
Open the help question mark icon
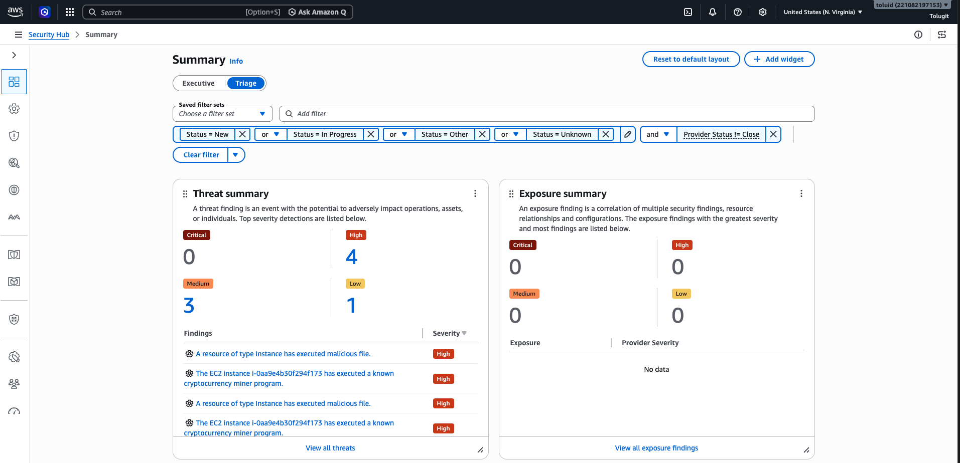coord(738,12)
